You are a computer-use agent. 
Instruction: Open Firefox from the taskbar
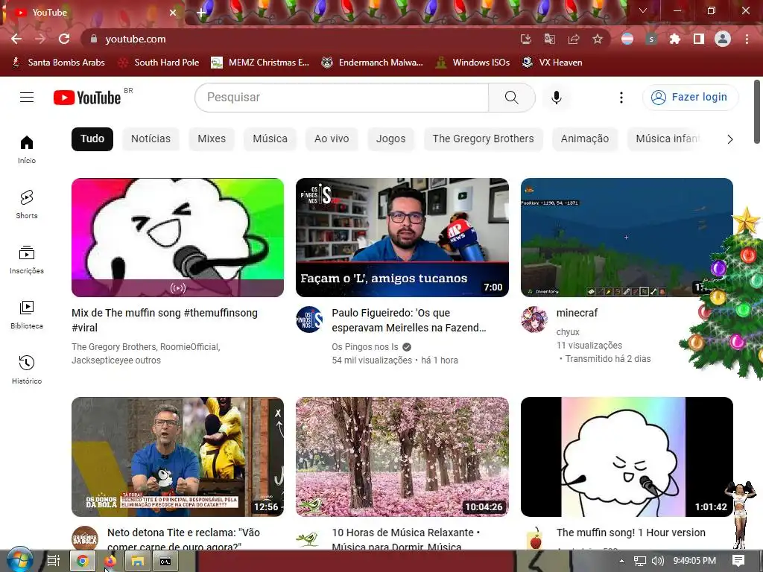point(110,562)
